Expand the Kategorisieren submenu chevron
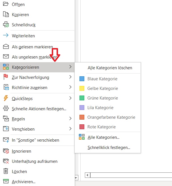 point(70,67)
